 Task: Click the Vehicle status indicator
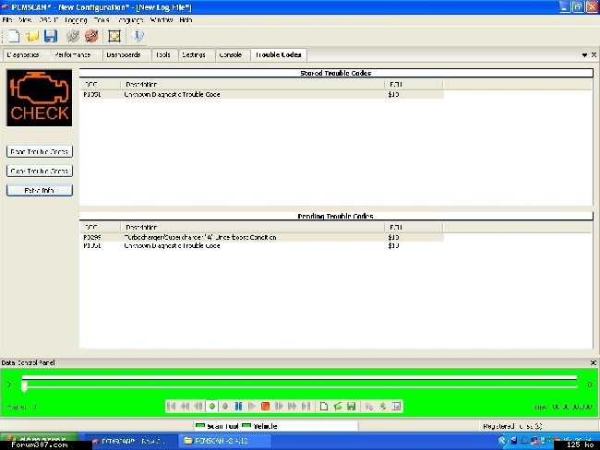[259, 426]
